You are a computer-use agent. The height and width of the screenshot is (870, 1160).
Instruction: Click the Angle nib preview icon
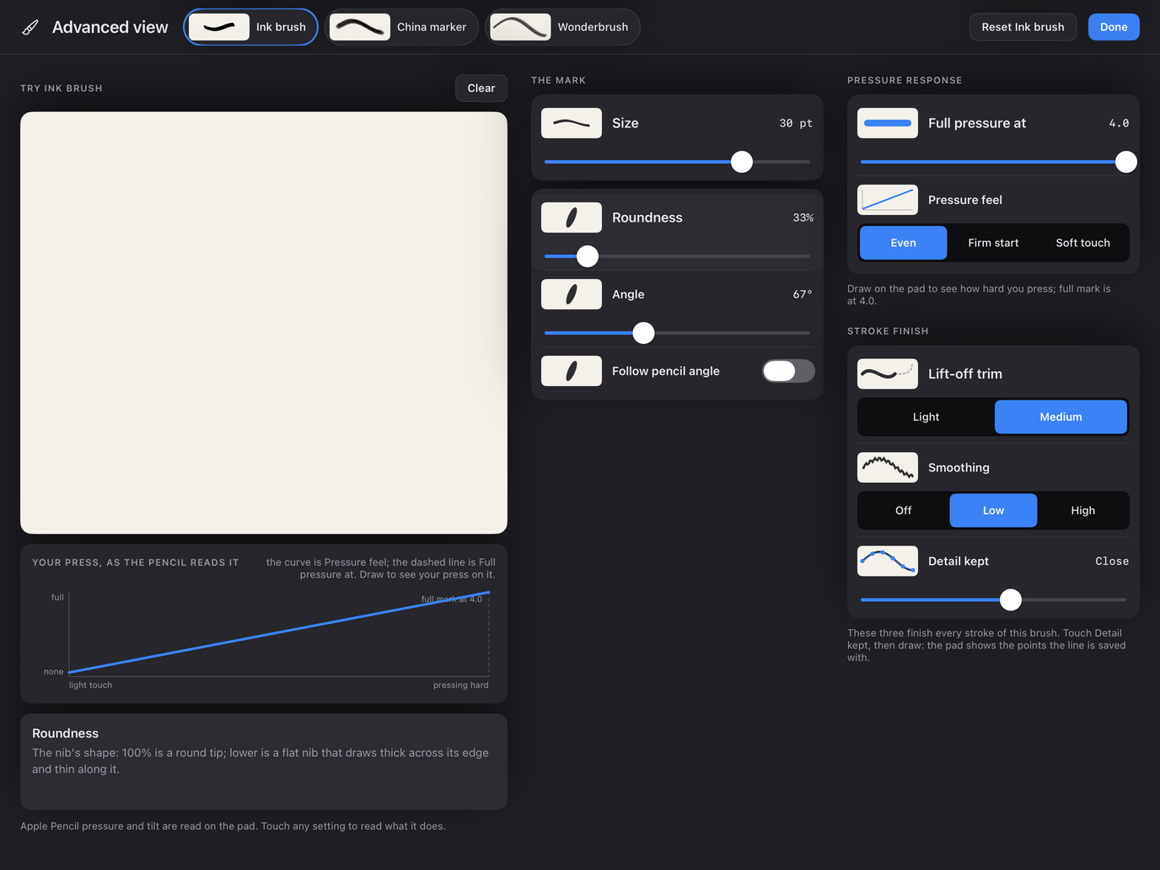572,294
